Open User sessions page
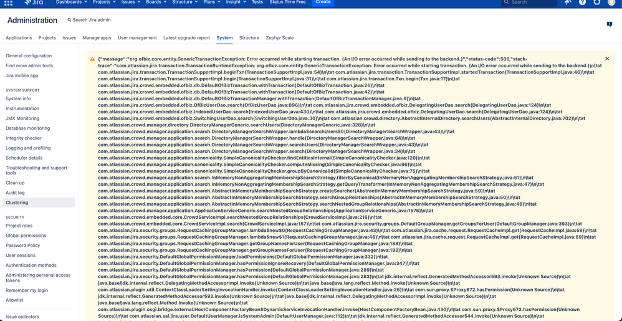622x321 pixels. click(x=21, y=256)
